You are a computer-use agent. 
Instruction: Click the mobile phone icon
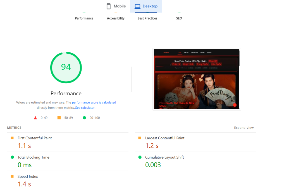[109, 6]
